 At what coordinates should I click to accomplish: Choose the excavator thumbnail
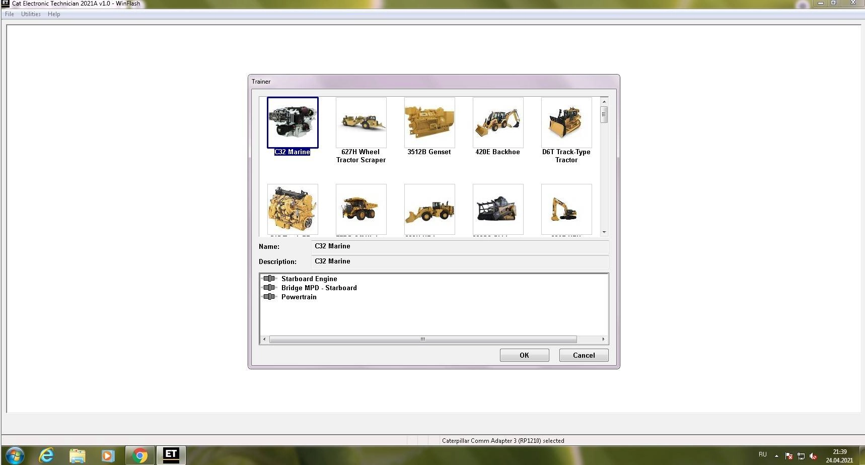[x=566, y=209]
